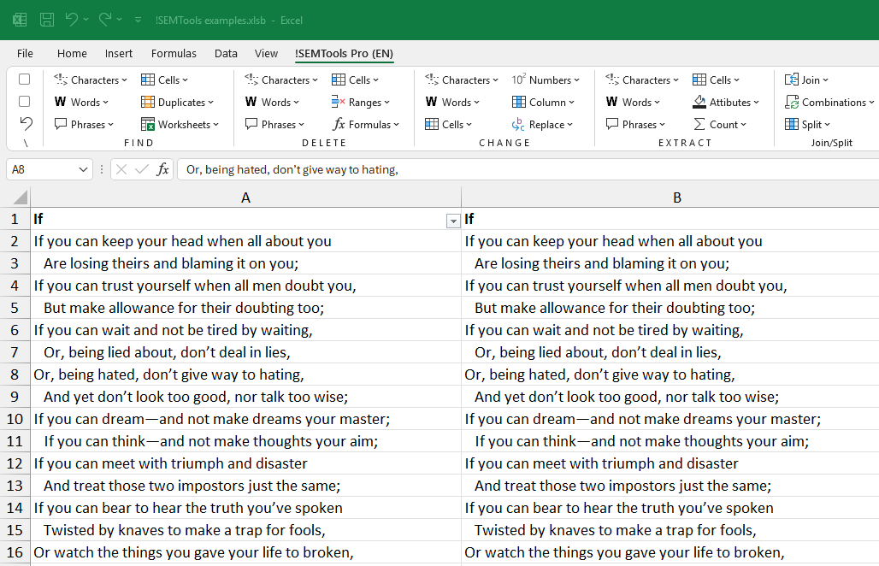The image size is (879, 566).
Task: Open the Formulas tool under DELETE
Action: pos(366,124)
